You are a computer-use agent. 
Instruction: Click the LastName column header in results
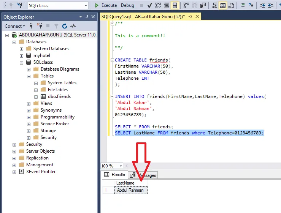point(131,183)
